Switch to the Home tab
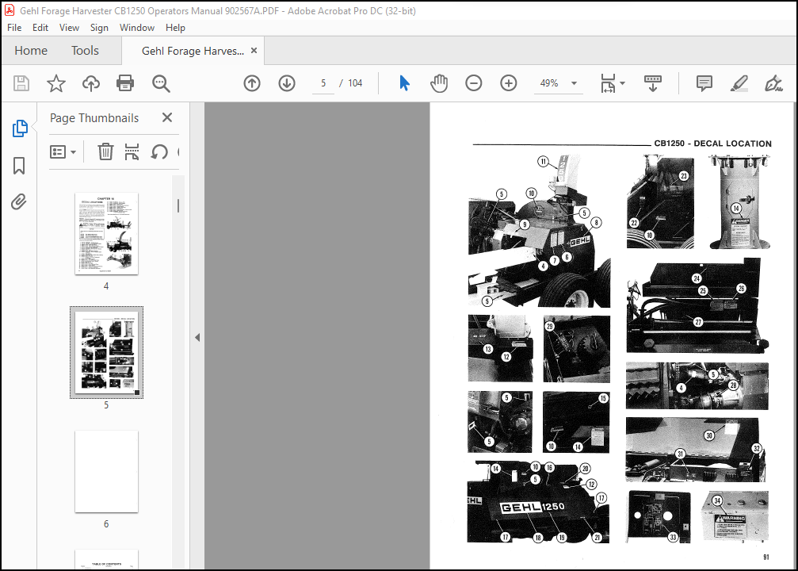This screenshot has width=798, height=571. point(31,51)
